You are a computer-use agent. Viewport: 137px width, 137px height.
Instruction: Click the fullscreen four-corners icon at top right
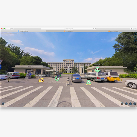tap(135, 34)
